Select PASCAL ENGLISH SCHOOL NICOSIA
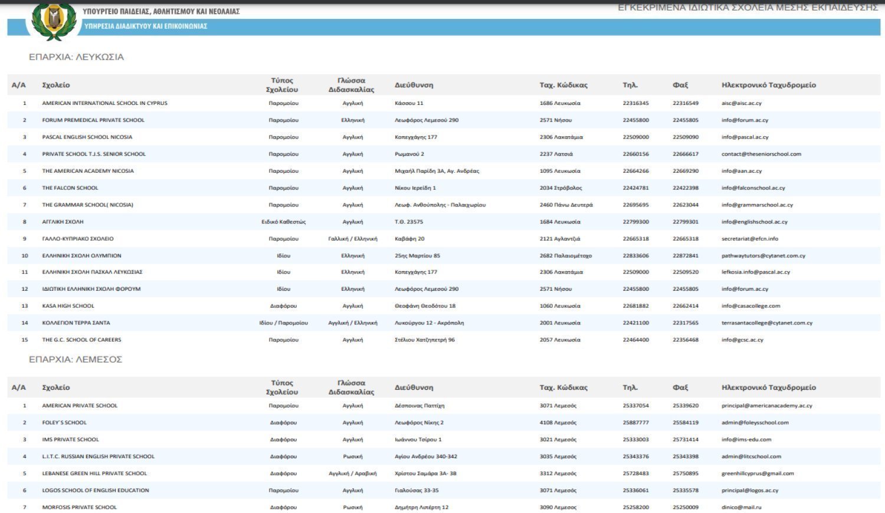885x513 pixels. click(87, 137)
